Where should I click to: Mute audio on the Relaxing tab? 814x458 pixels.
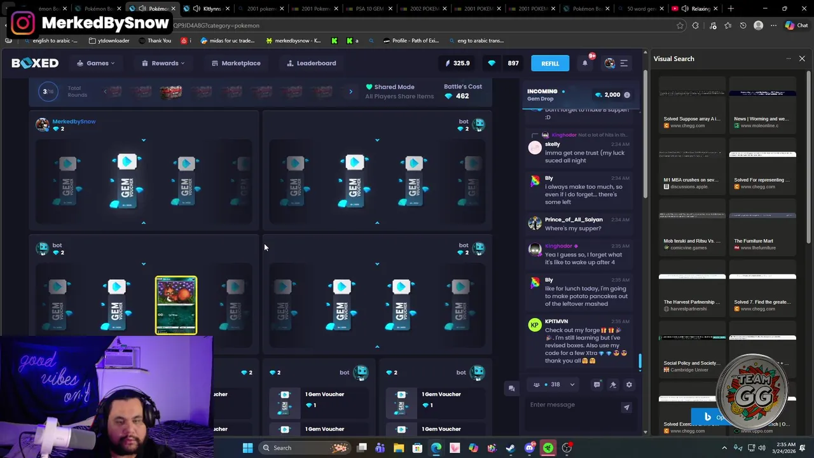pos(684,9)
